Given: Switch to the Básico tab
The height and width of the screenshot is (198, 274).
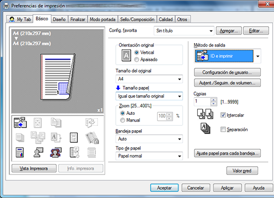Looking at the screenshot, I should coord(42,19).
